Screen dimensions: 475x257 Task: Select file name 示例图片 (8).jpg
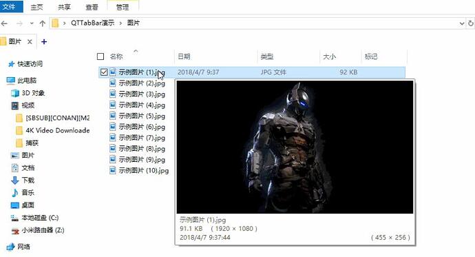pos(142,149)
